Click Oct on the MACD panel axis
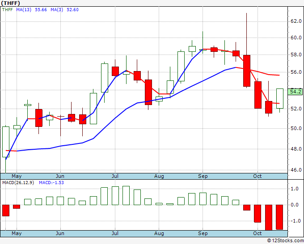 pyautogui.click(x=257, y=233)
